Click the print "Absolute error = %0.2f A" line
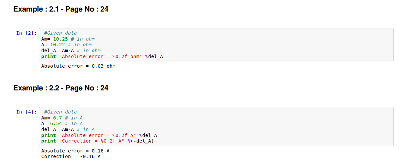 click(99, 135)
